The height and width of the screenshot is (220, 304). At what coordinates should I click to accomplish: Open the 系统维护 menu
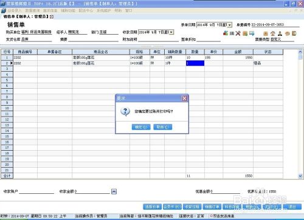coord(103,10)
